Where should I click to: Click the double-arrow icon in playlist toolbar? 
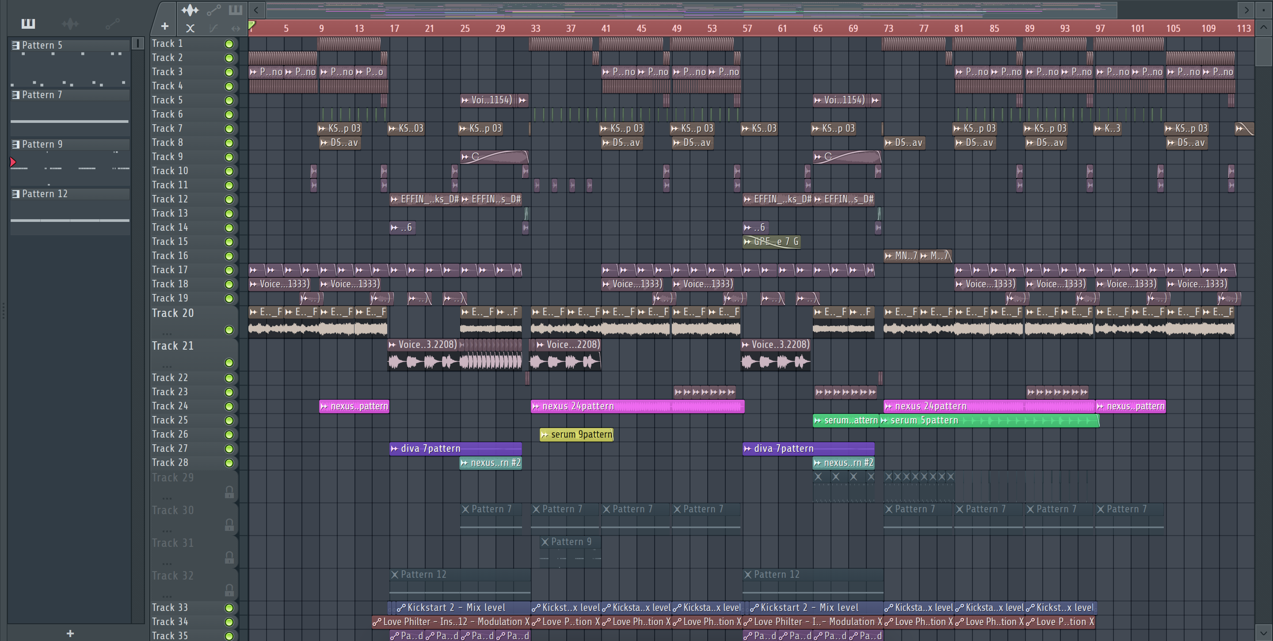click(236, 28)
